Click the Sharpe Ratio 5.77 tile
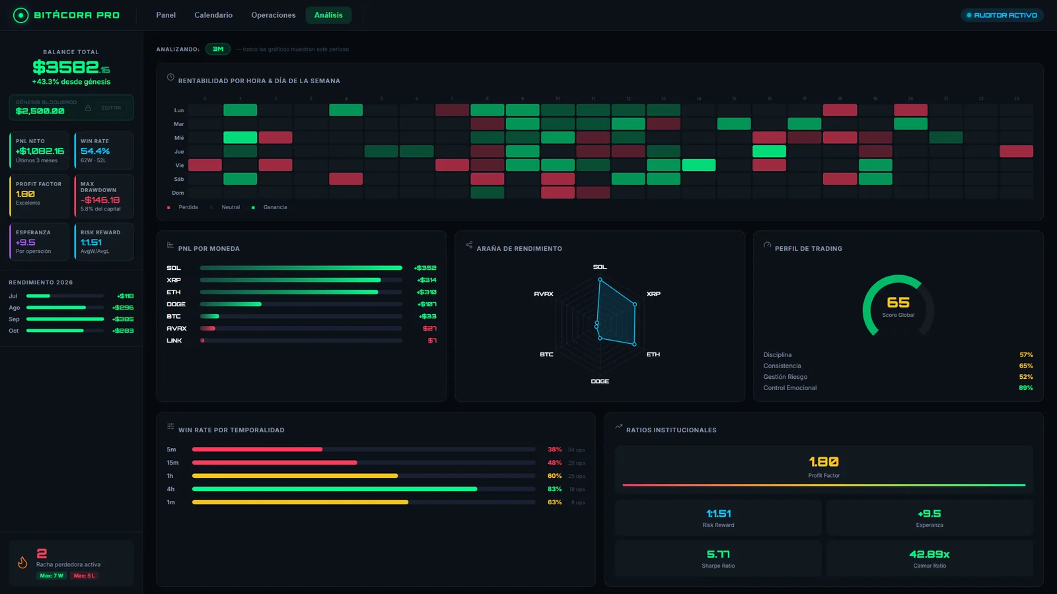The width and height of the screenshot is (1057, 594). [718, 558]
